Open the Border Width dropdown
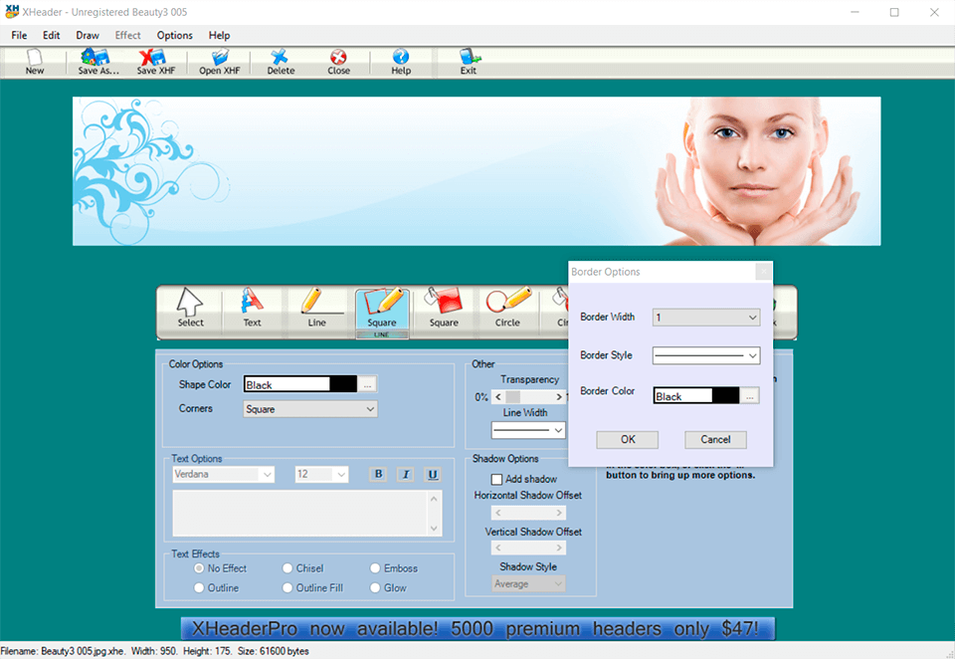The width and height of the screenshot is (955, 659). (706, 317)
